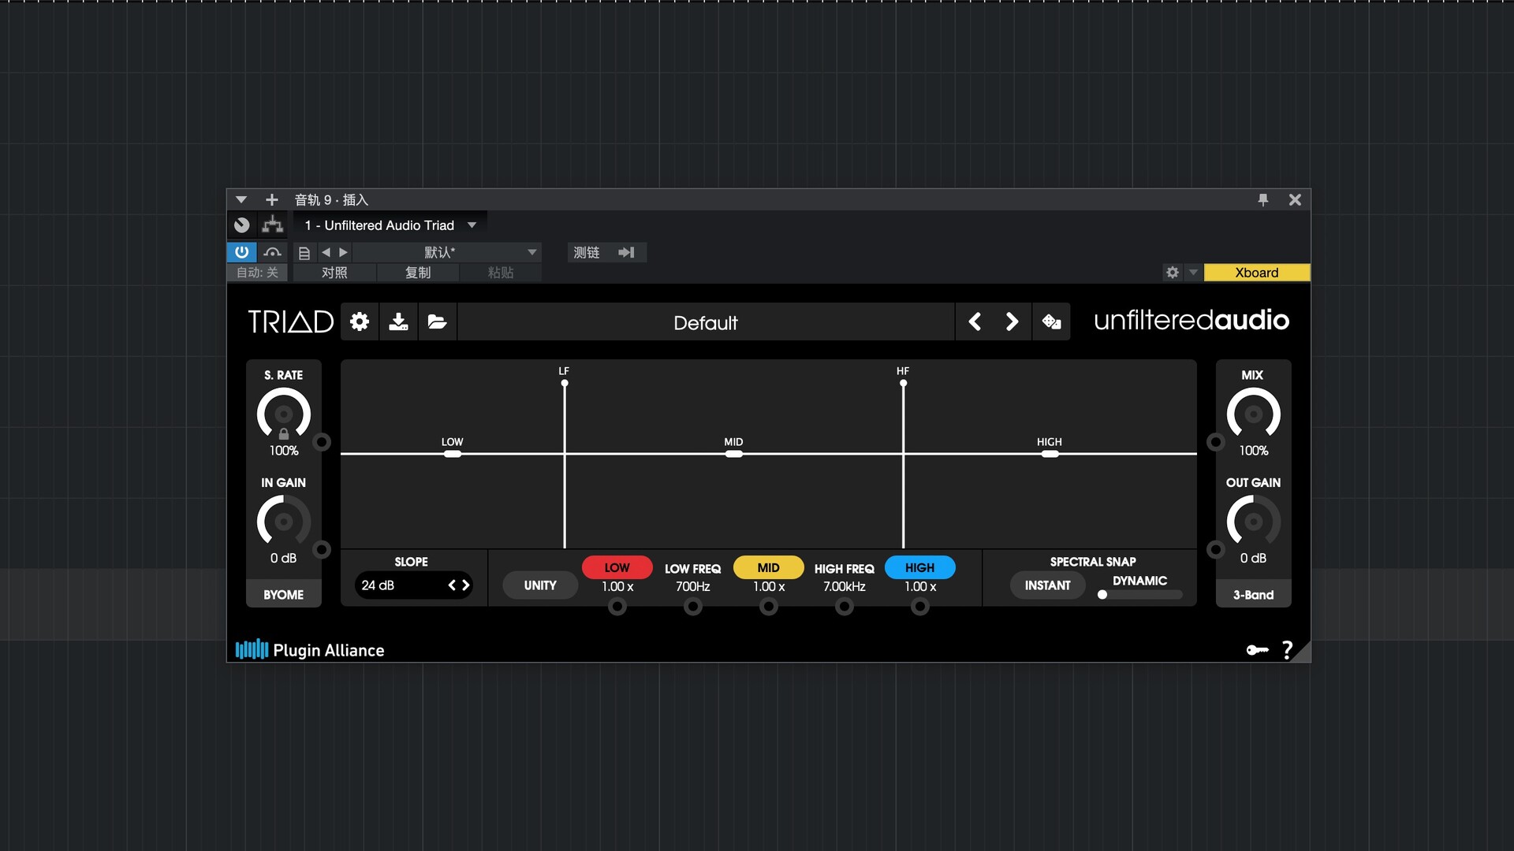The image size is (1514, 851).
Task: Click MIX modulation port
Action: click(1216, 442)
